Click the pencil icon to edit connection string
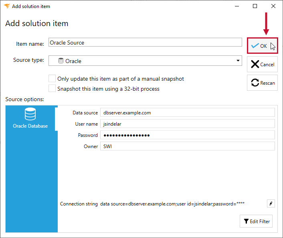283x238 pixels. (271, 203)
